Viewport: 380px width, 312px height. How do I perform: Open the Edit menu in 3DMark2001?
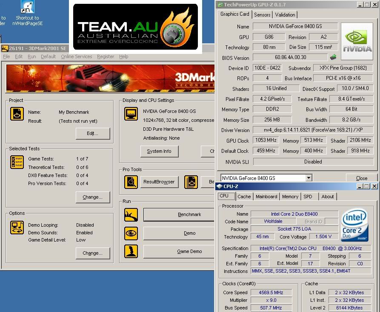click(x=19, y=56)
